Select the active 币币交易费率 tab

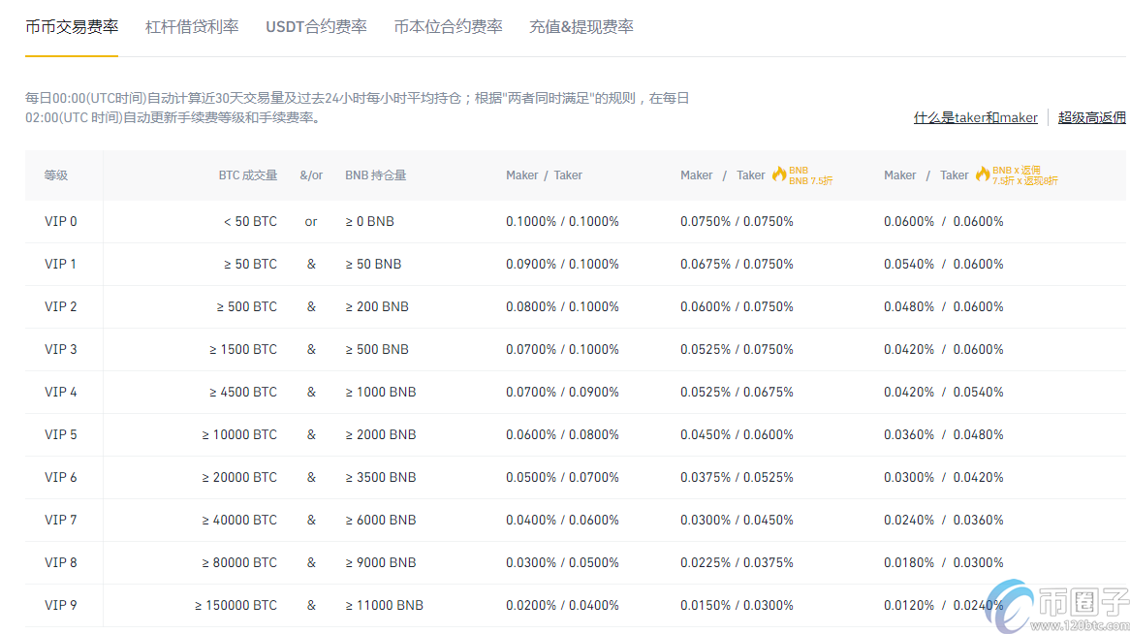pyautogui.click(x=71, y=27)
